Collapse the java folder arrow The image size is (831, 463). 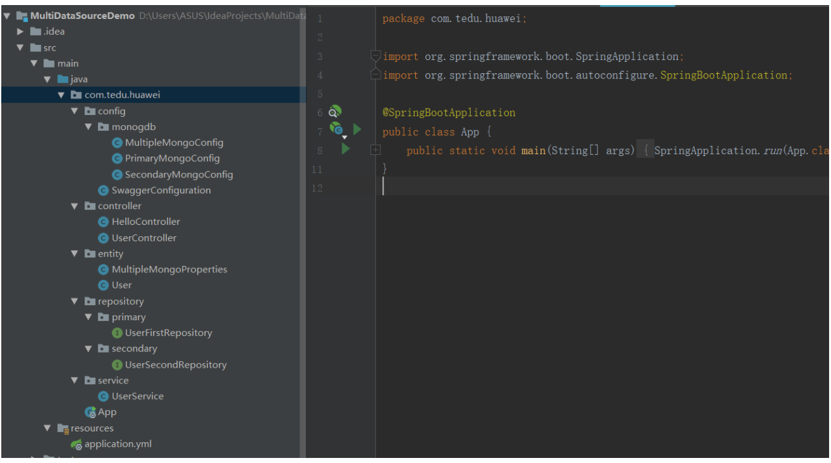47,79
